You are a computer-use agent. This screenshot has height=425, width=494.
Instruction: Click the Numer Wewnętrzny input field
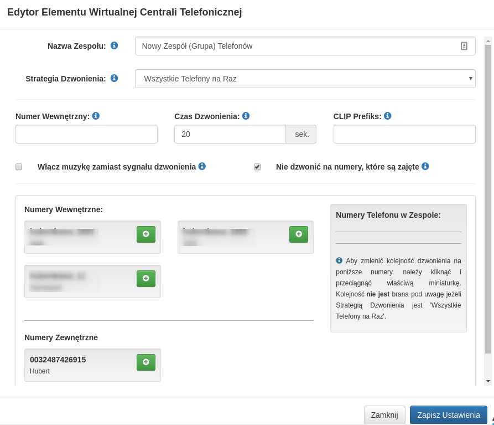point(86,134)
